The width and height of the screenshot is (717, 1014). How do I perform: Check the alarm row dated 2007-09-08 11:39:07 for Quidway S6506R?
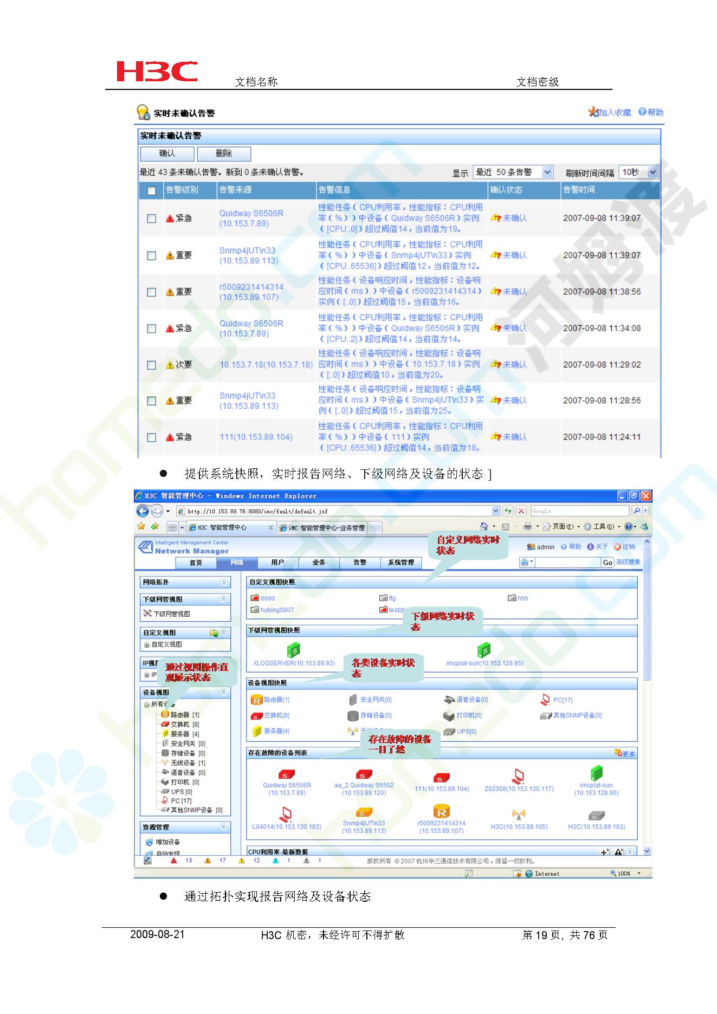[152, 218]
